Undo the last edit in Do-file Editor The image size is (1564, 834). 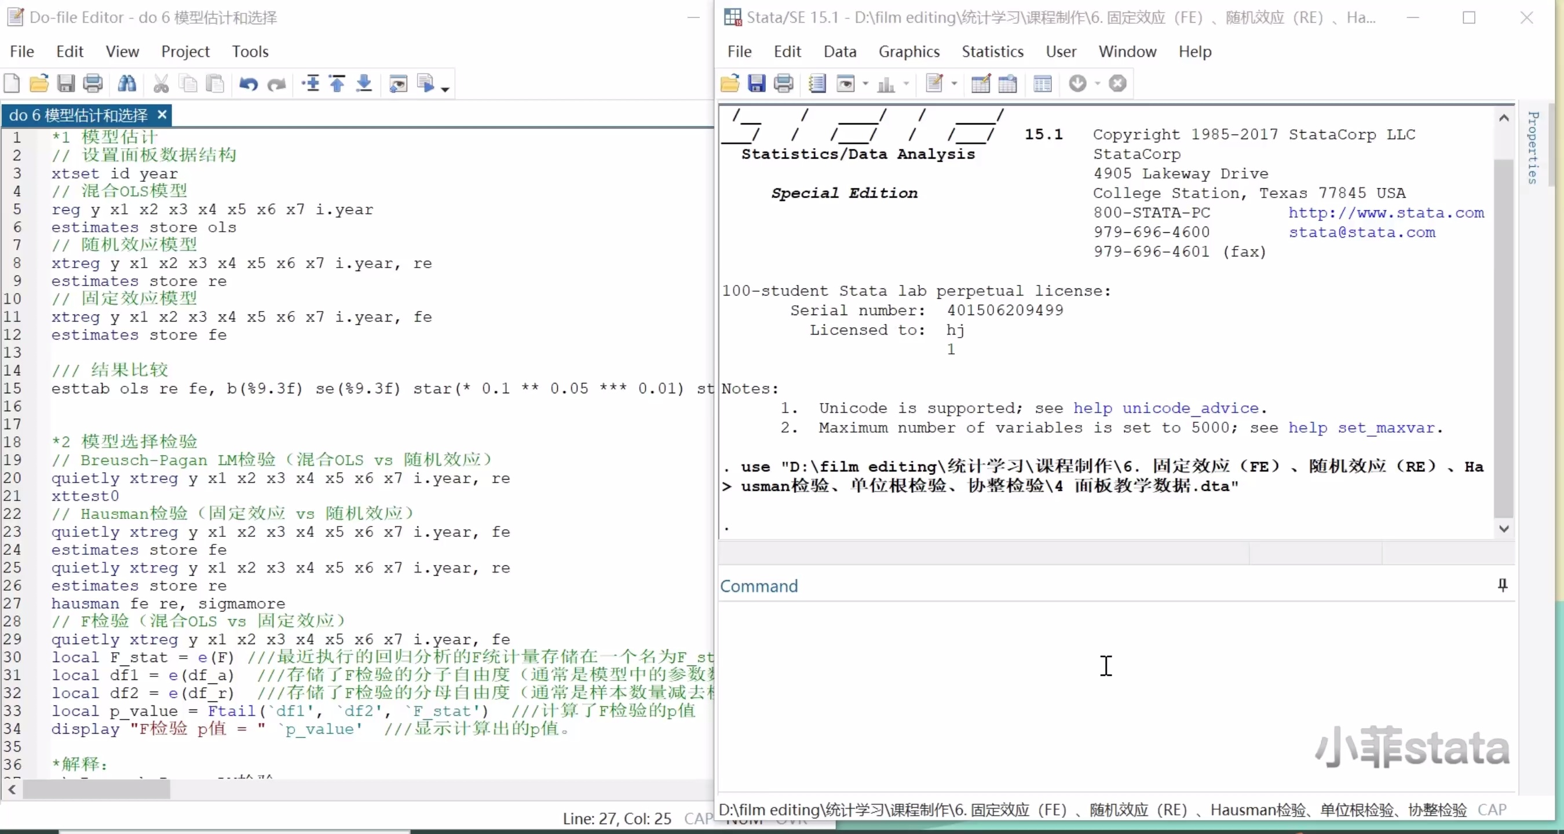tap(249, 83)
